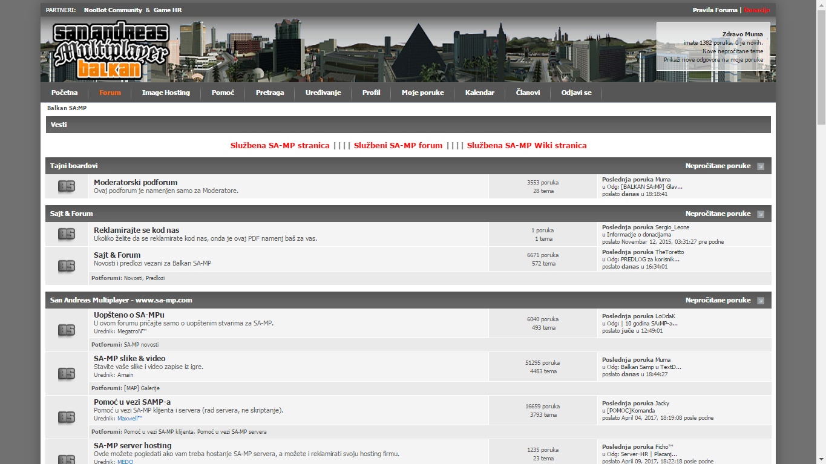Open the Kalendar menu item
This screenshot has height=464, width=826.
(480, 93)
